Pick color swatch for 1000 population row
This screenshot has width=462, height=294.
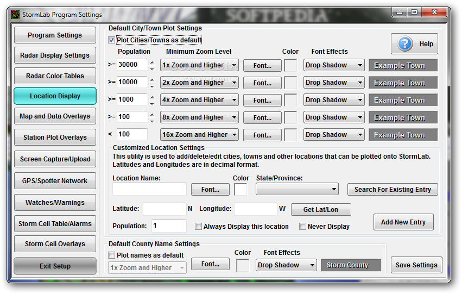pyautogui.click(x=290, y=100)
